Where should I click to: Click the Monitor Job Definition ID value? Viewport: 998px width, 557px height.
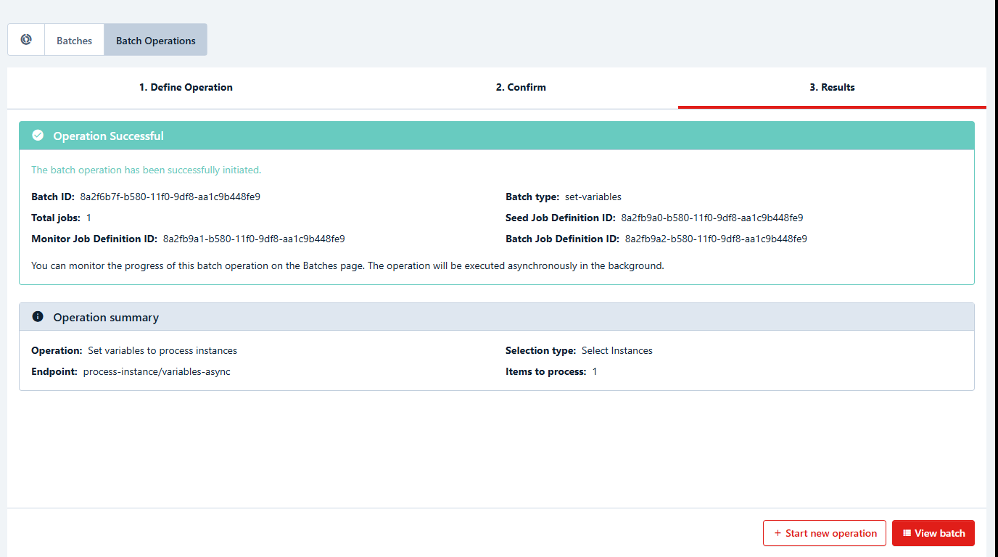(x=253, y=239)
